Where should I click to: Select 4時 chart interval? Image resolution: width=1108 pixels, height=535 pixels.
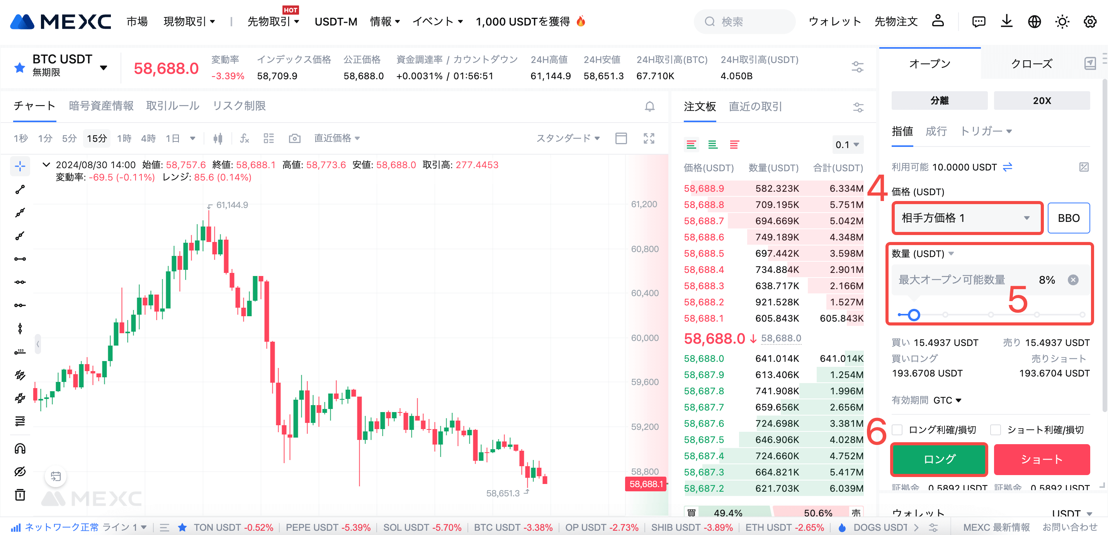(x=148, y=138)
